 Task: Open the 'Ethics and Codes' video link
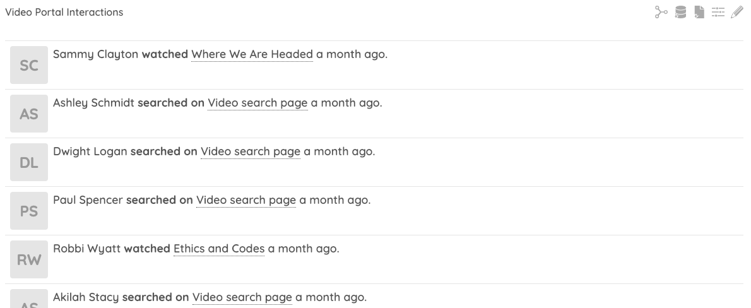point(219,249)
